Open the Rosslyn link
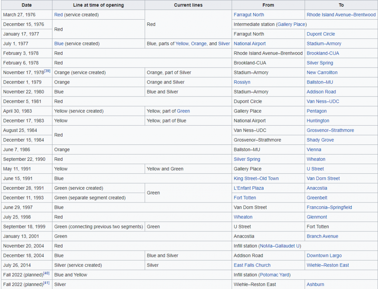This screenshot has width=378, height=289. (x=242, y=82)
